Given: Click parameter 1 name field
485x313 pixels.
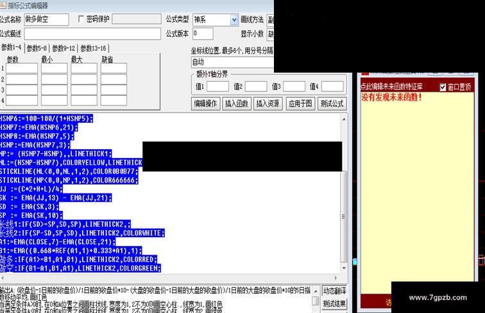Looking at the screenshot, I should pos(22,68).
